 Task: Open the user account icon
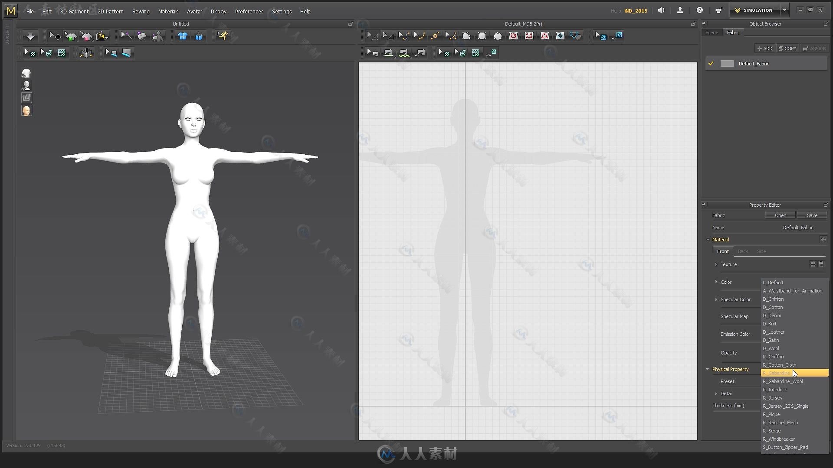[680, 10]
